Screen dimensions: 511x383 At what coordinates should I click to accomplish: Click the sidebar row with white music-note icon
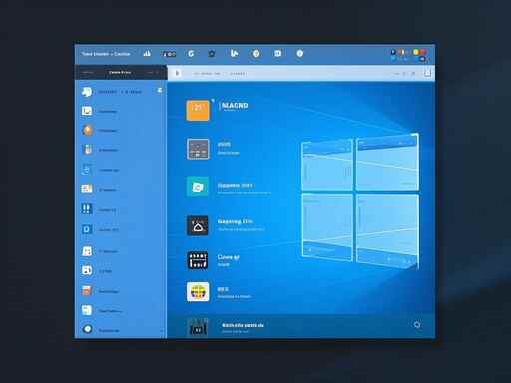click(x=121, y=251)
